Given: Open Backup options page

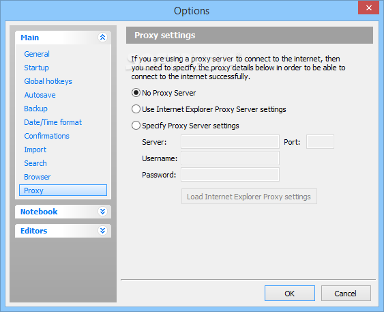Looking at the screenshot, I should [x=35, y=109].
